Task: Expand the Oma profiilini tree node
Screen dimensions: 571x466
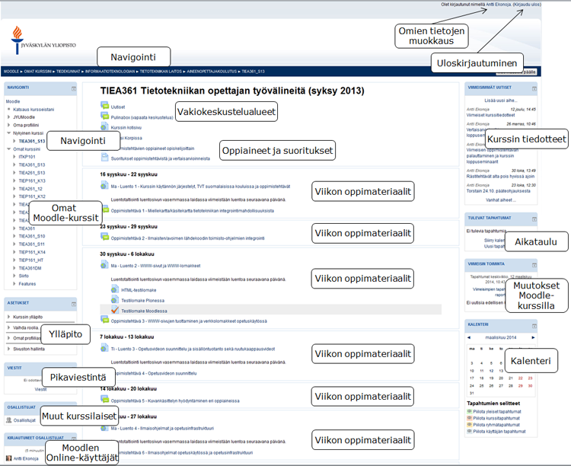Action: point(8,125)
